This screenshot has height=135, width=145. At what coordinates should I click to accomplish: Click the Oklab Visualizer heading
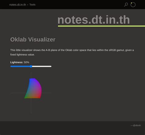tap(33, 39)
